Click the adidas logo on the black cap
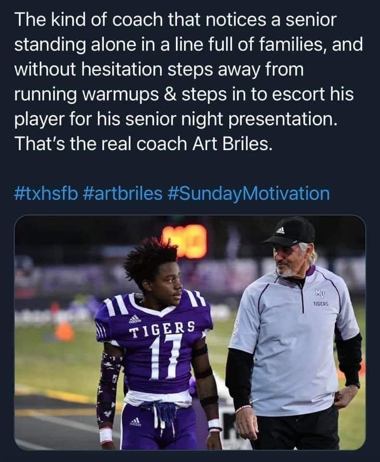This screenshot has width=380, height=462. [280, 231]
